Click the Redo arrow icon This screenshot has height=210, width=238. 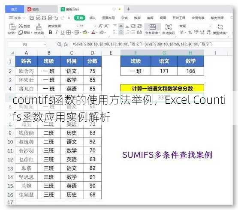click(62, 18)
